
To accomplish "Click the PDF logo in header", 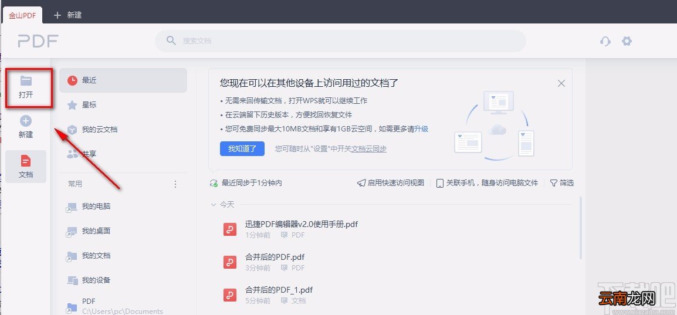I will [x=38, y=41].
